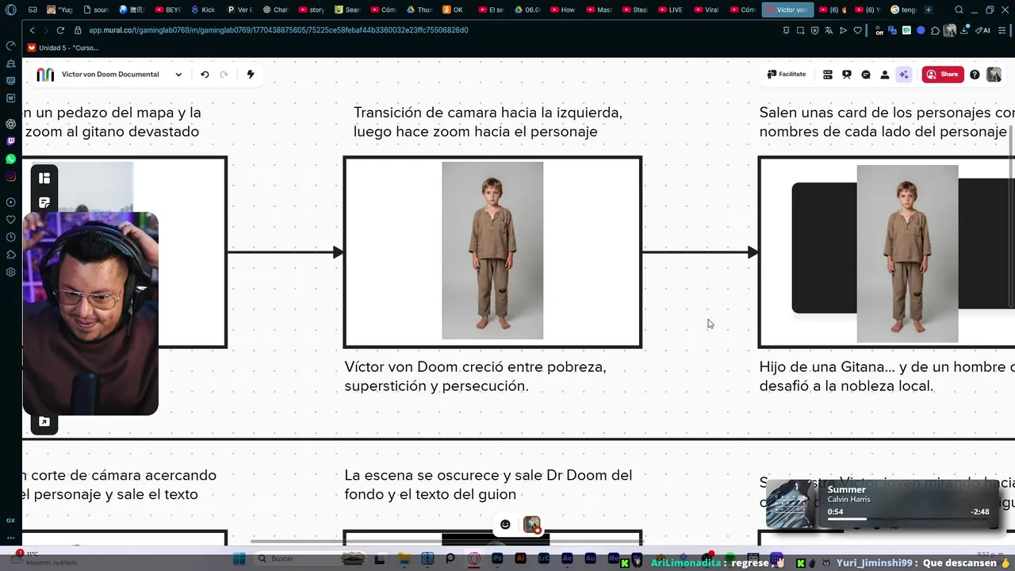Click the app.mural.co address bar
The image size is (1015, 571).
coord(278,30)
